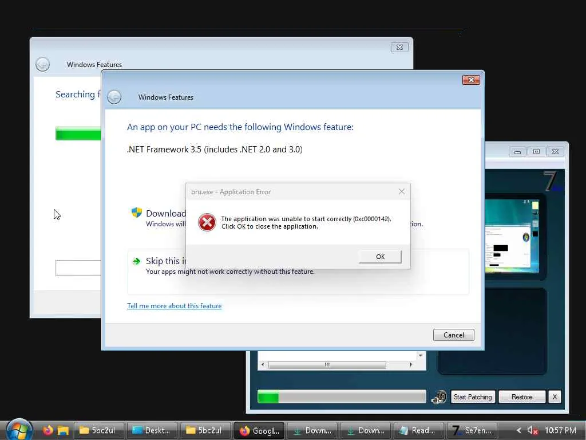Close the front Windows Features window

471,80
